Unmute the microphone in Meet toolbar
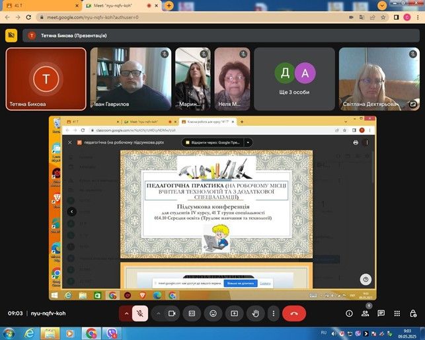Image resolution: width=425 pixels, height=340 pixels. (x=140, y=313)
